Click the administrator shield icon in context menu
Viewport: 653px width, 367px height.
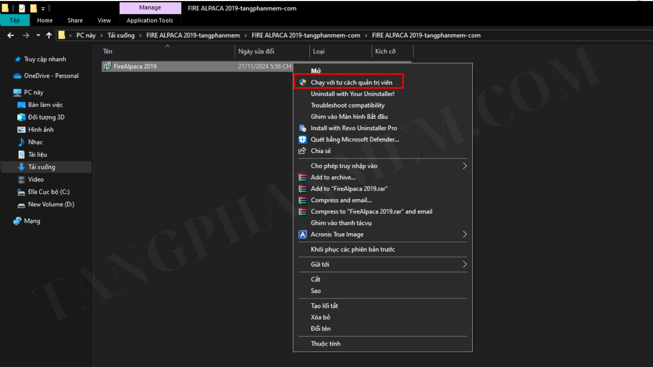[302, 82]
